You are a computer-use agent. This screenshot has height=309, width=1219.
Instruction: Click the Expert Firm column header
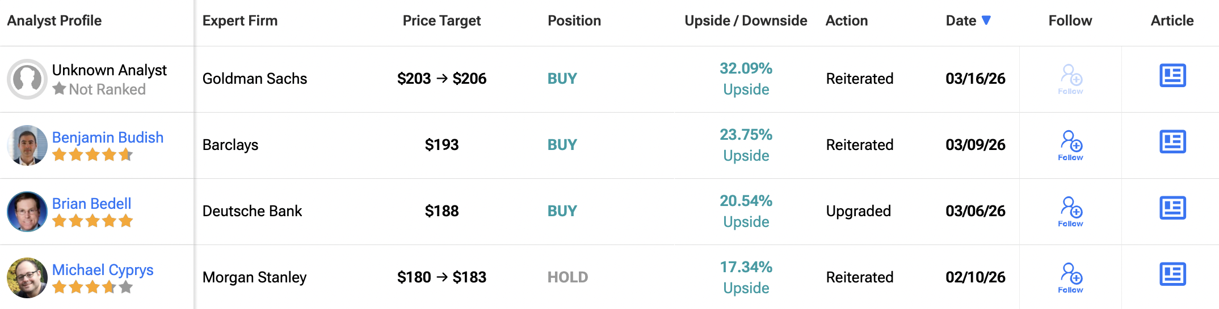coord(240,21)
